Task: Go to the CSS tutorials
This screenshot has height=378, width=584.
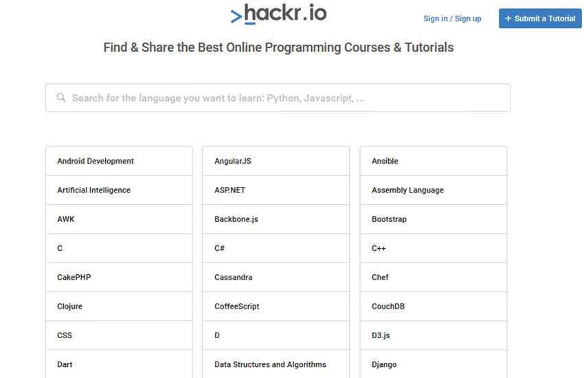Action: click(x=65, y=335)
